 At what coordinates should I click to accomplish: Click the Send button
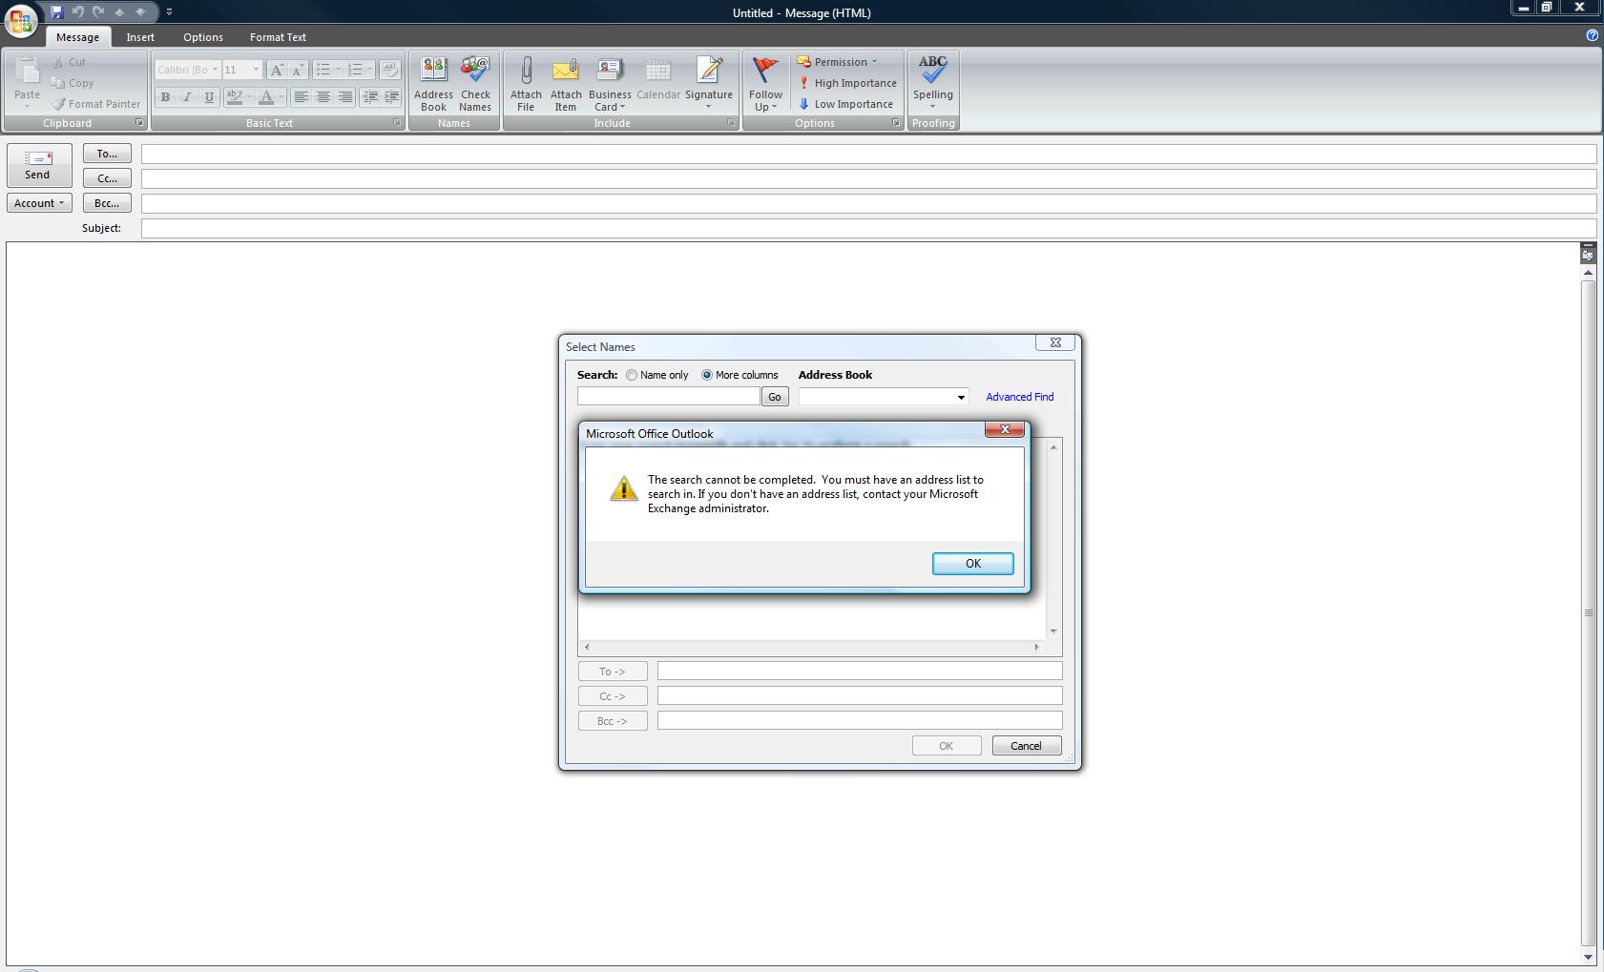pos(38,165)
